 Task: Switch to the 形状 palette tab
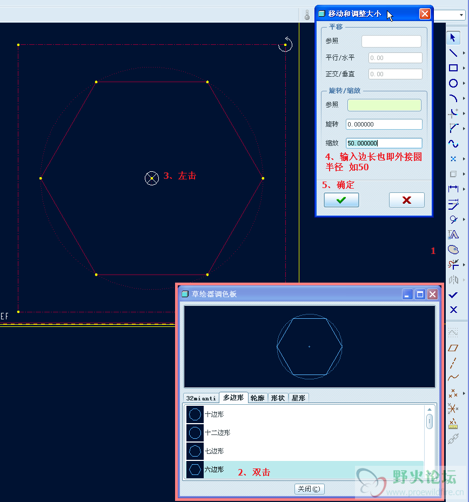pos(278,398)
